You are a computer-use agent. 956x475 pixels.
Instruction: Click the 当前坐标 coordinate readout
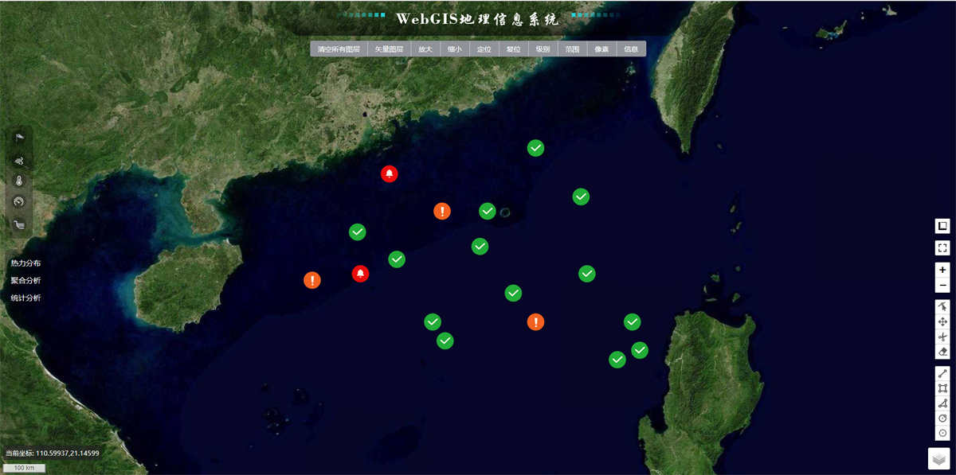(53, 453)
